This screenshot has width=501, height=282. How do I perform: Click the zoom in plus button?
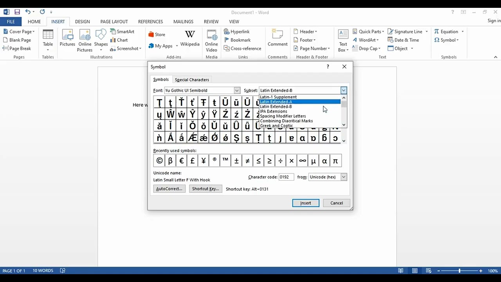click(481, 271)
